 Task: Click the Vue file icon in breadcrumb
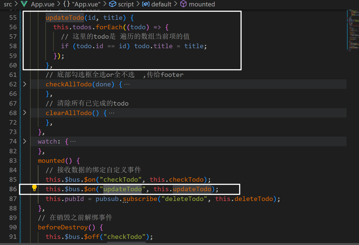click(x=24, y=4)
